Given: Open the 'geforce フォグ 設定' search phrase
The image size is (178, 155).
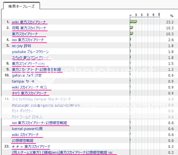Looking at the screenshot, I should (27, 75).
